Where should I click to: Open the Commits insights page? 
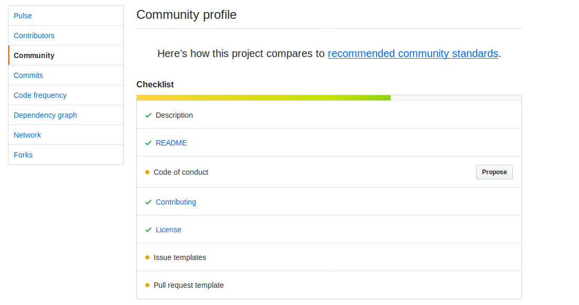pyautogui.click(x=66, y=75)
